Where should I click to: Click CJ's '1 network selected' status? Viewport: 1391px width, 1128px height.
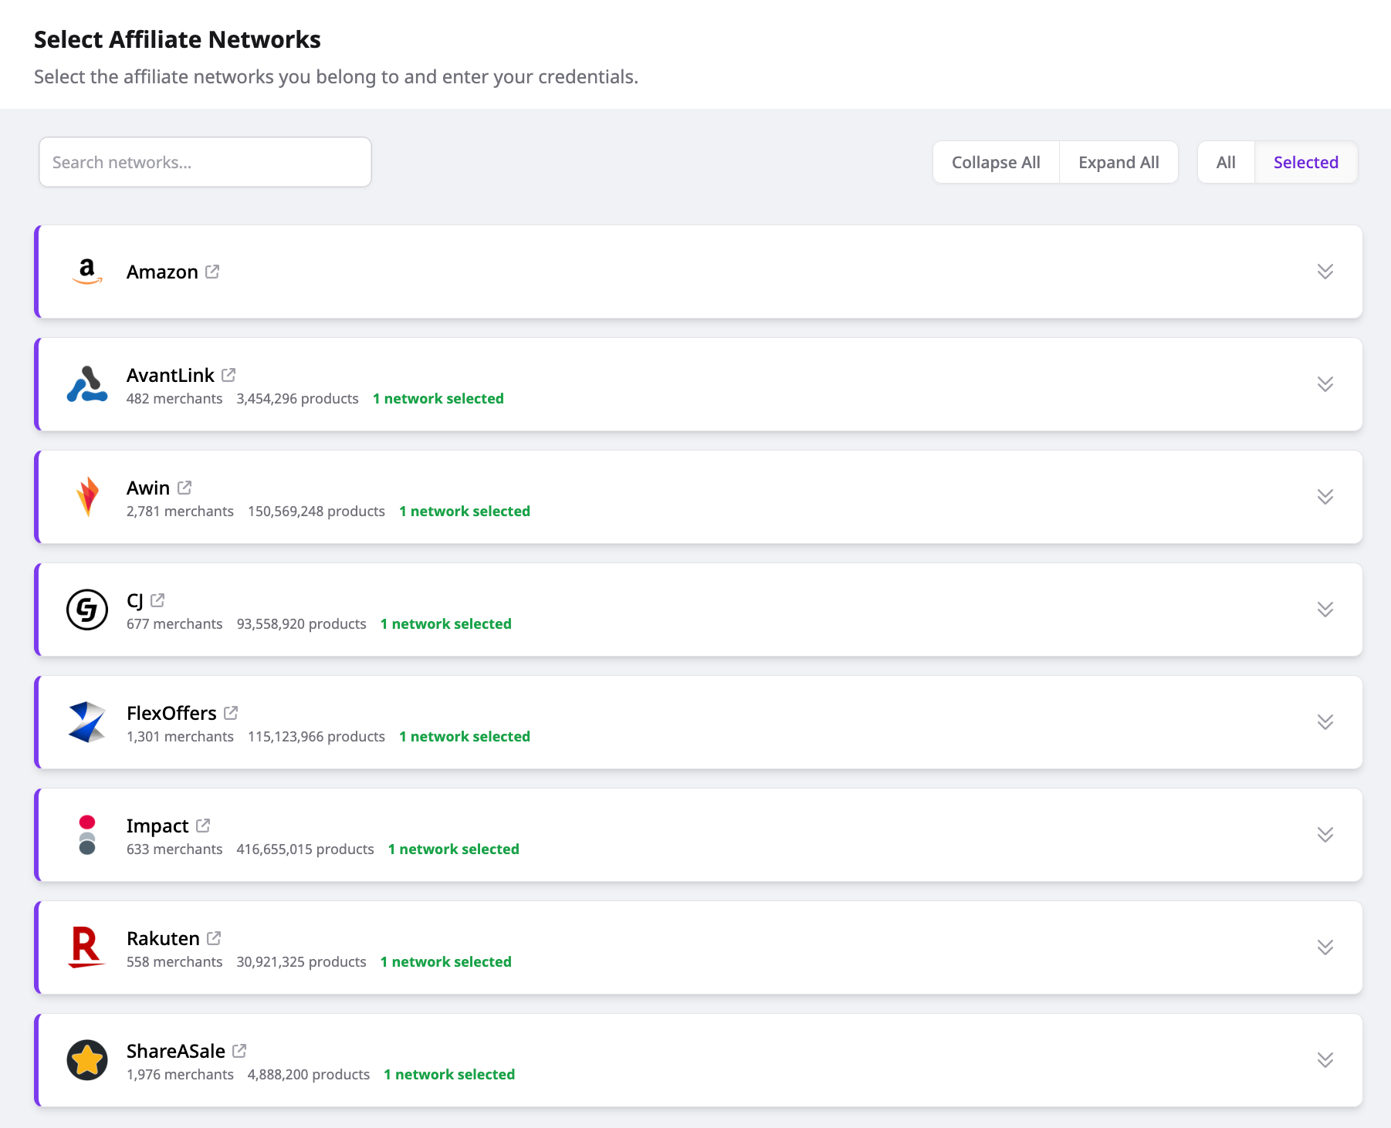446,624
